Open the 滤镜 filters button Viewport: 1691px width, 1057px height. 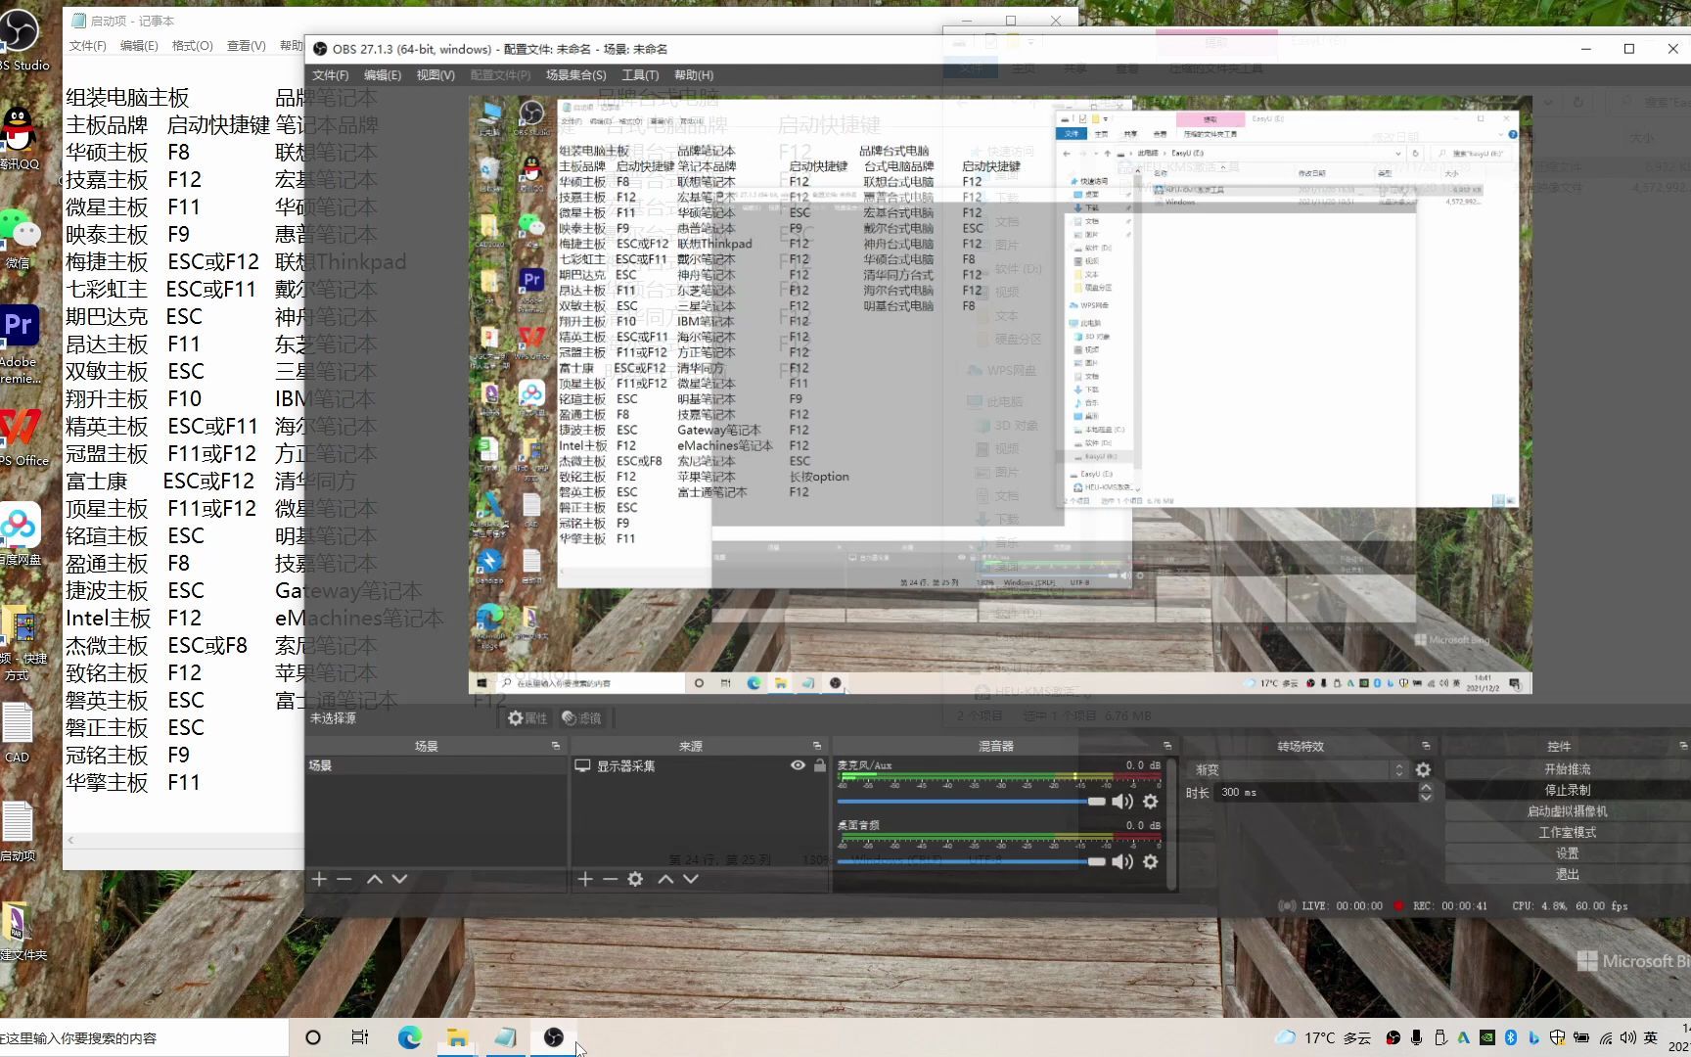point(581,718)
